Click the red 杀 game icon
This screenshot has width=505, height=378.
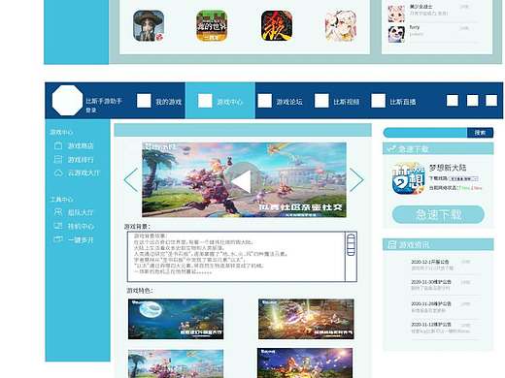tap(277, 26)
